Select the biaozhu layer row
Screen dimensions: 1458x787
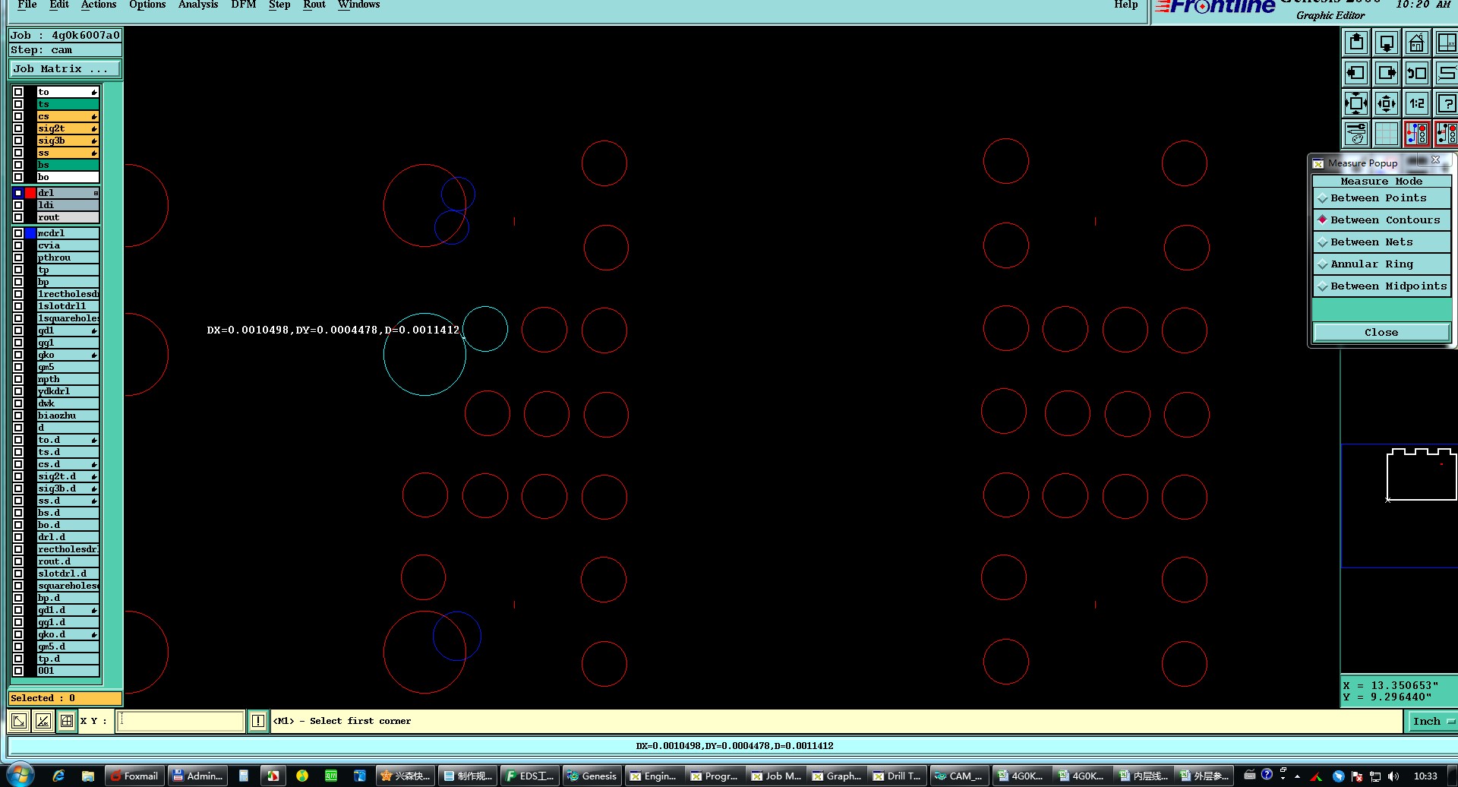click(68, 416)
